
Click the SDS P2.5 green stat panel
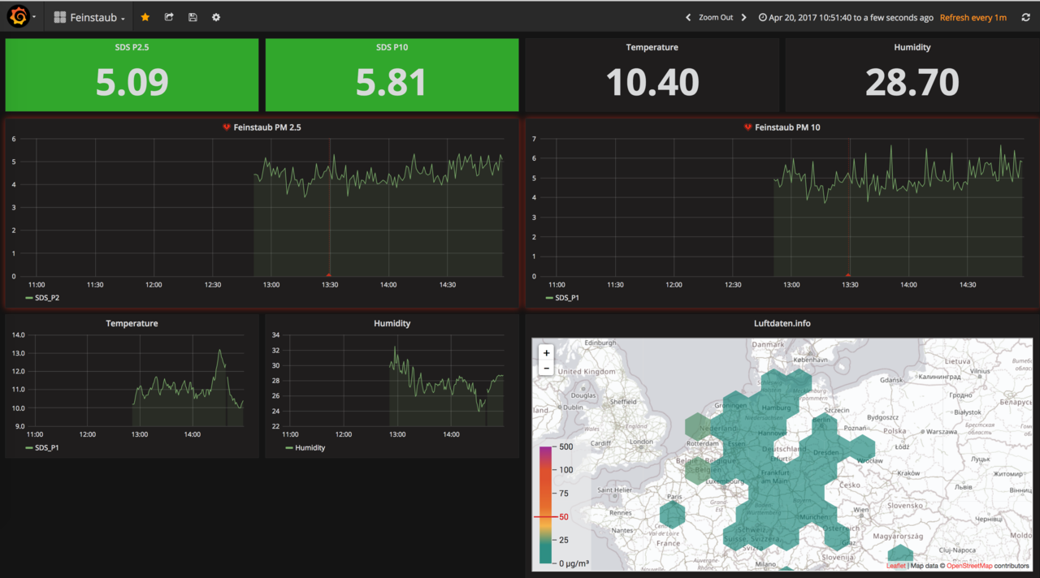[132, 75]
